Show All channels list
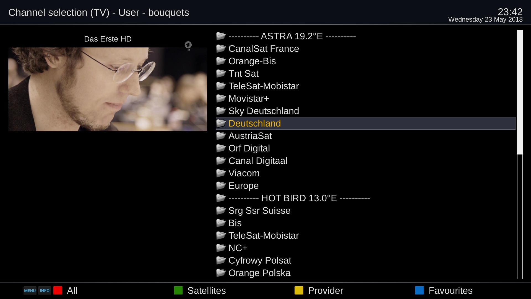 point(72,290)
